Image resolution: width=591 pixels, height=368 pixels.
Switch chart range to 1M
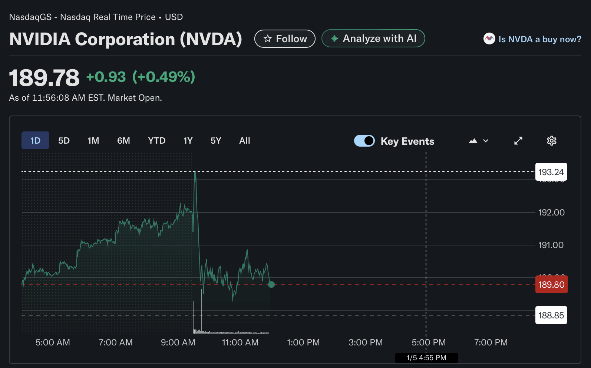click(93, 141)
